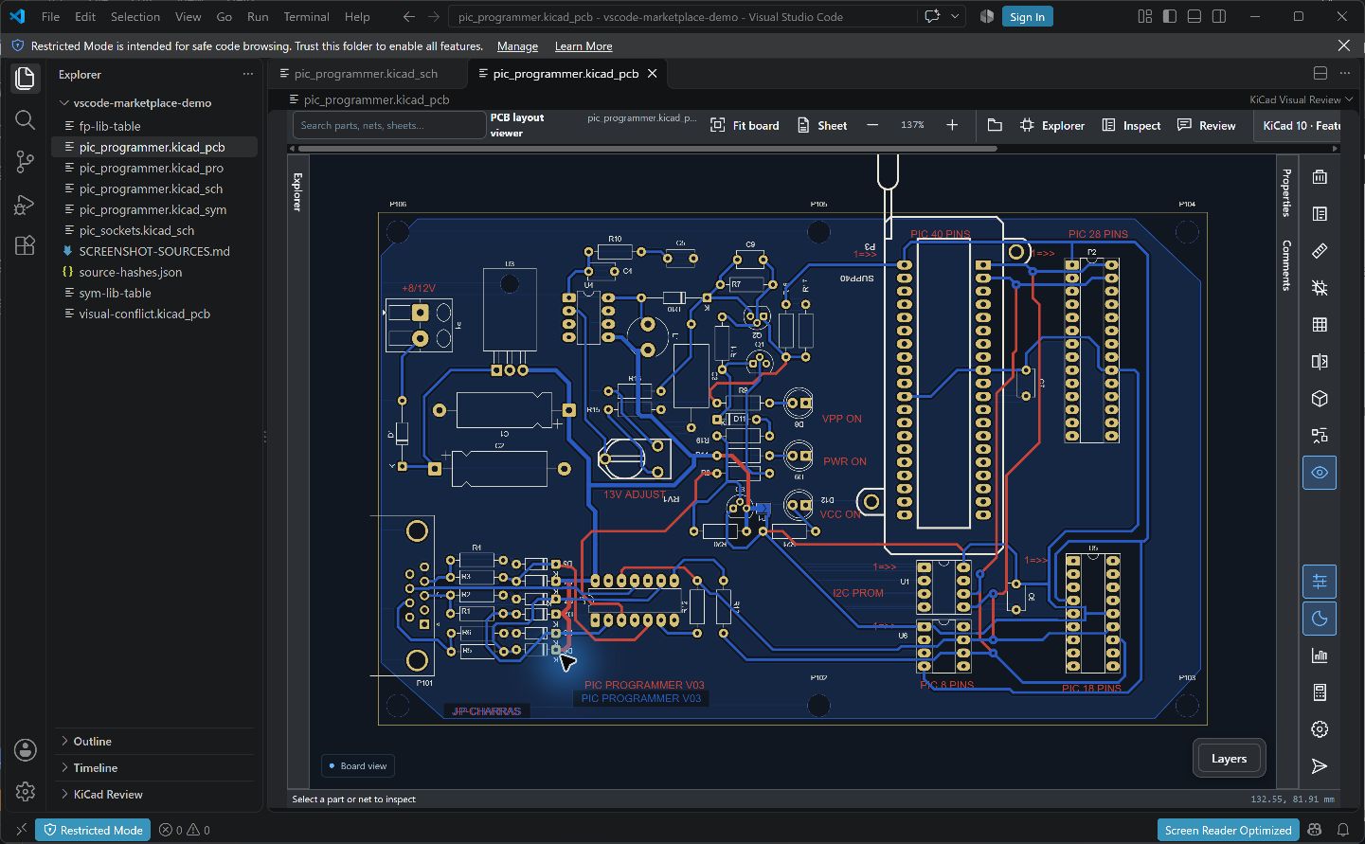Open Customize Layout icon in title bar
The width and height of the screenshot is (1365, 844).
tap(1145, 16)
